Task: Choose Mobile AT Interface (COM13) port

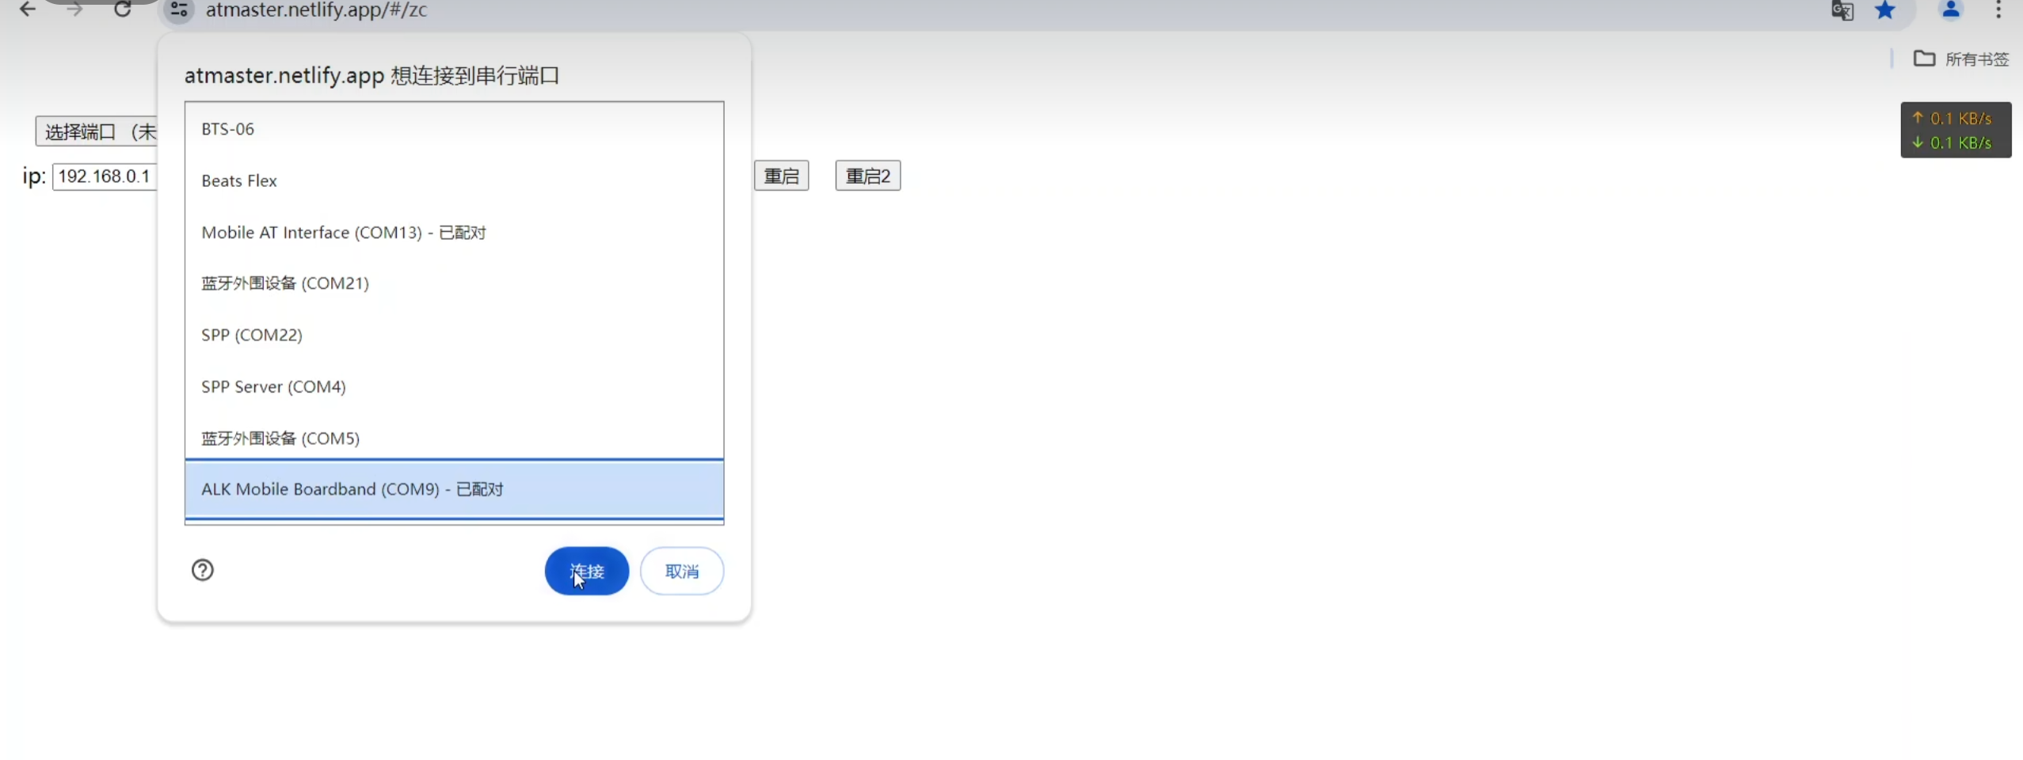Action: pyautogui.click(x=454, y=232)
